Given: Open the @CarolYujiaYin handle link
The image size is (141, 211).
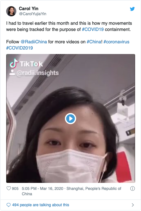Looking at the screenshot, I should 33,14.
